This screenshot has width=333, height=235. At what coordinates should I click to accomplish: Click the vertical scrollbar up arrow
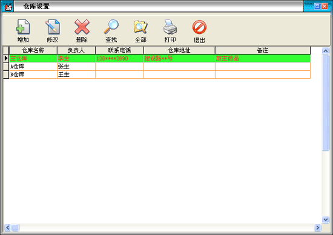click(326, 51)
